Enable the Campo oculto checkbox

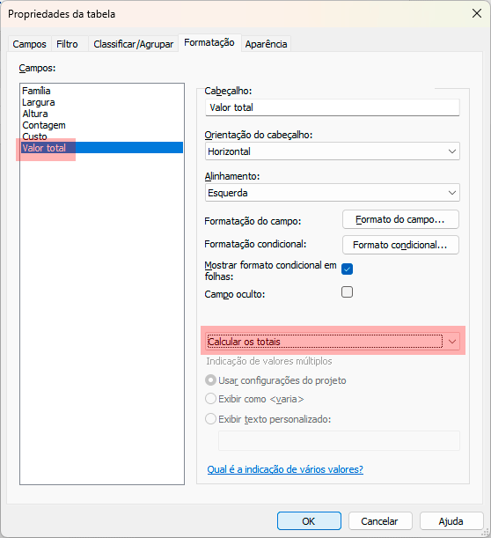347,292
